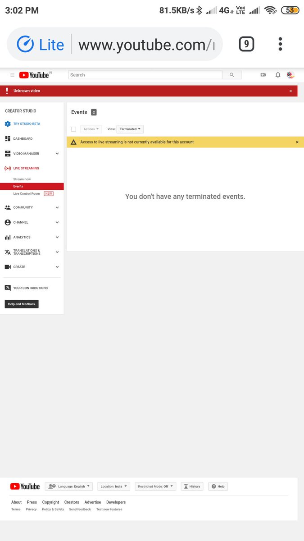Open Policy & Safety footer link
Image resolution: width=304 pixels, height=541 pixels.
53,509
